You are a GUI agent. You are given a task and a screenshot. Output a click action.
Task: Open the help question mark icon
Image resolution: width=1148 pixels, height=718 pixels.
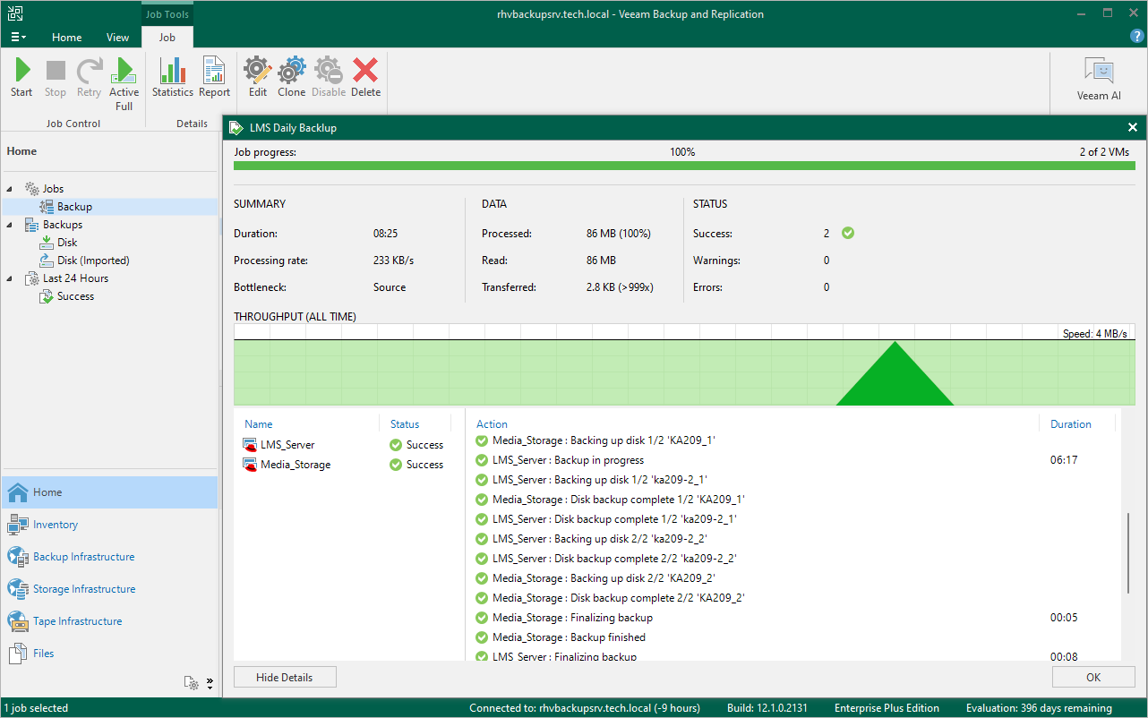coord(1137,36)
